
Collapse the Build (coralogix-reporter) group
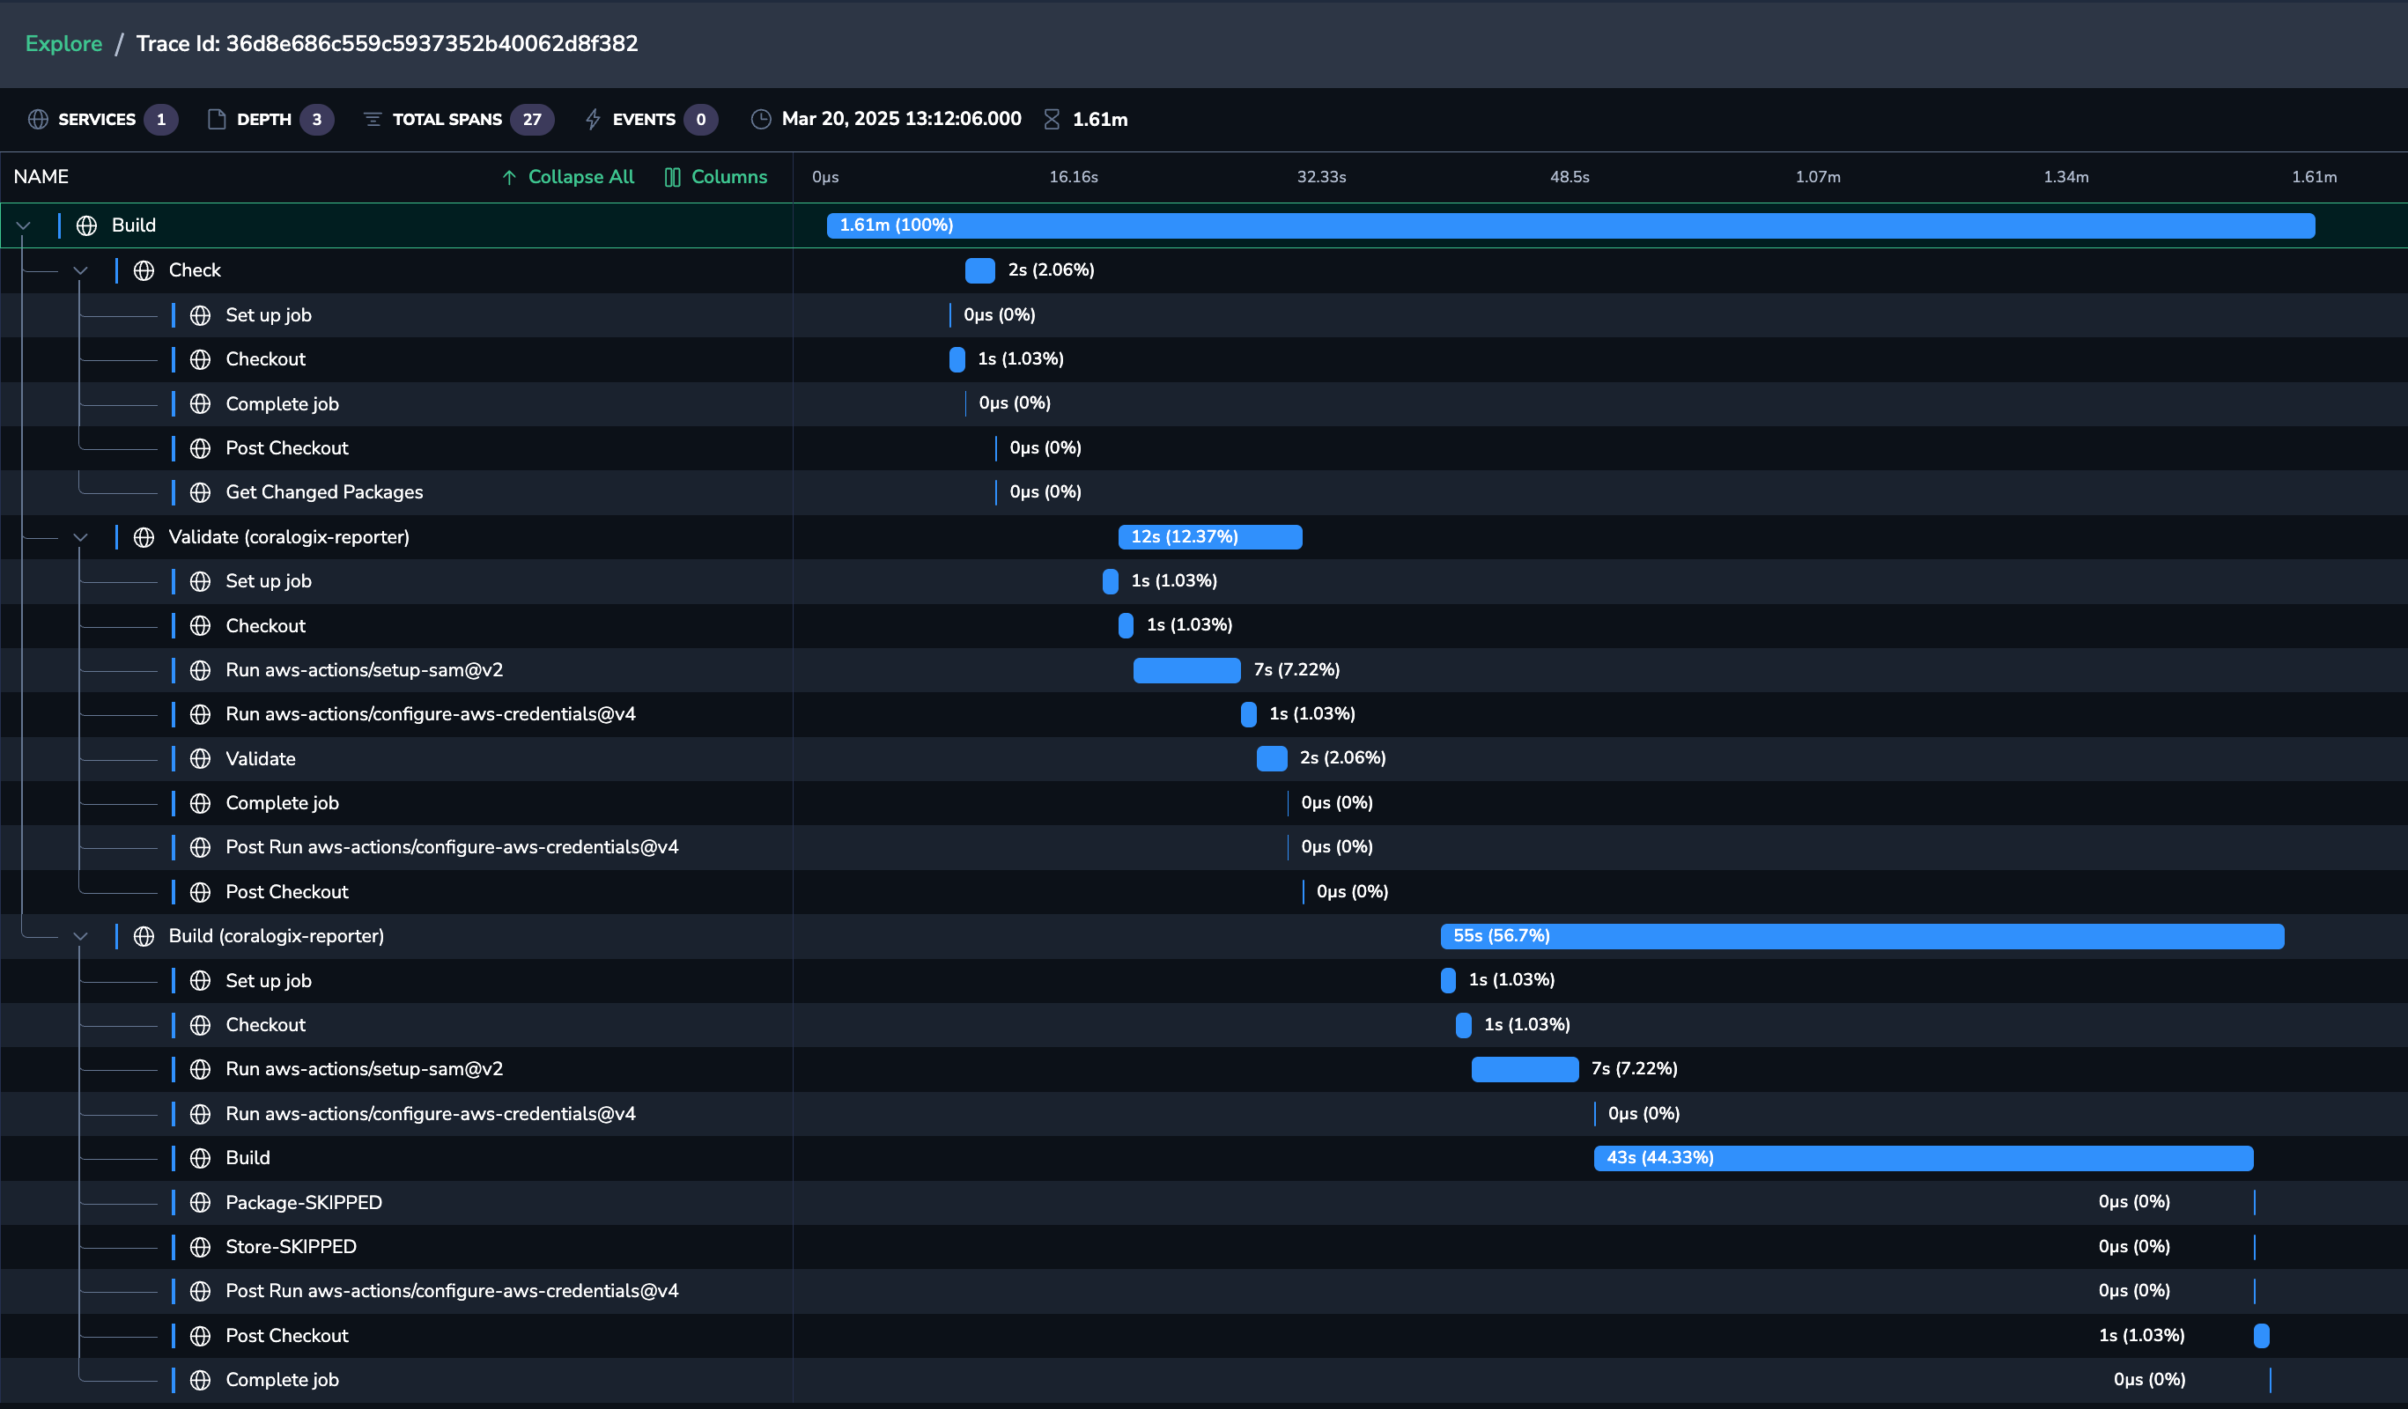pos(81,936)
